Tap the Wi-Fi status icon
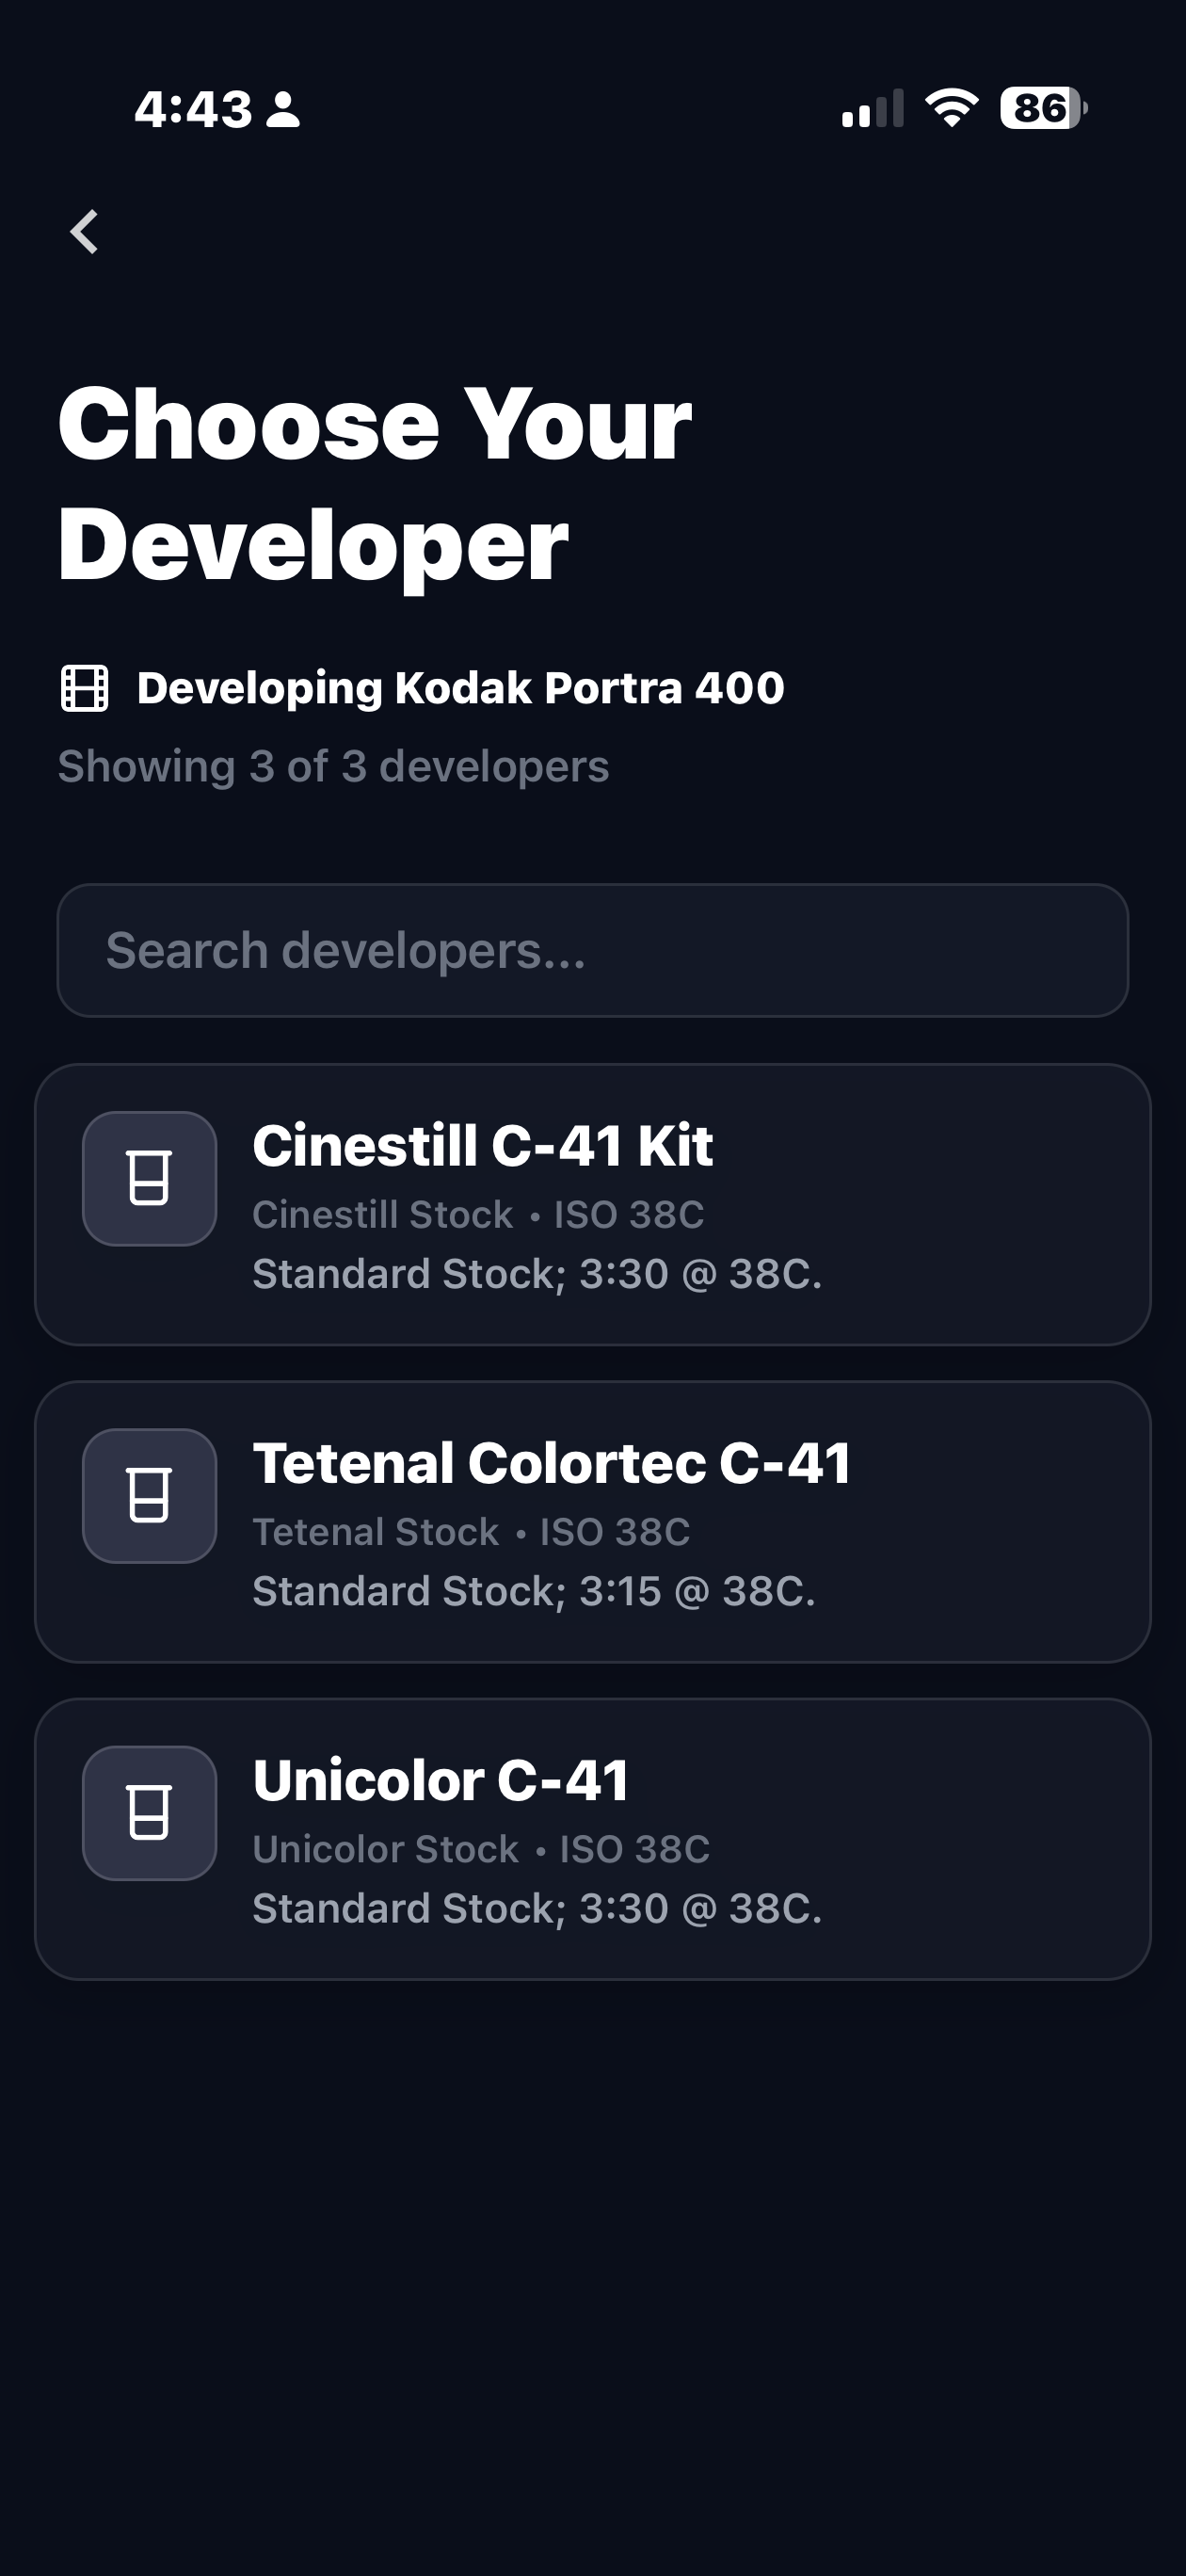 point(951,108)
